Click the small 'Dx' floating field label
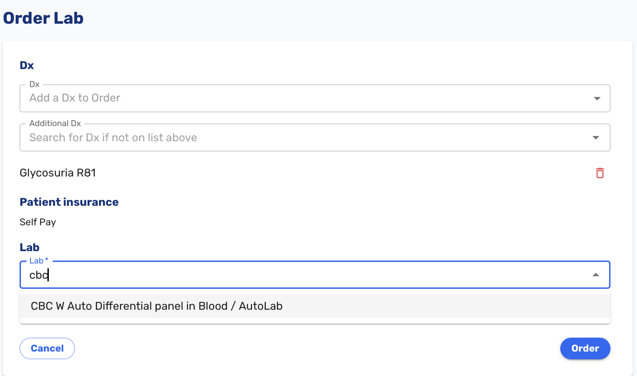This screenshot has height=376, width=637. click(x=35, y=84)
